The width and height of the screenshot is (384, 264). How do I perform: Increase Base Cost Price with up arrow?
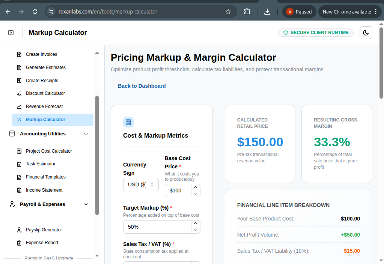point(196,187)
